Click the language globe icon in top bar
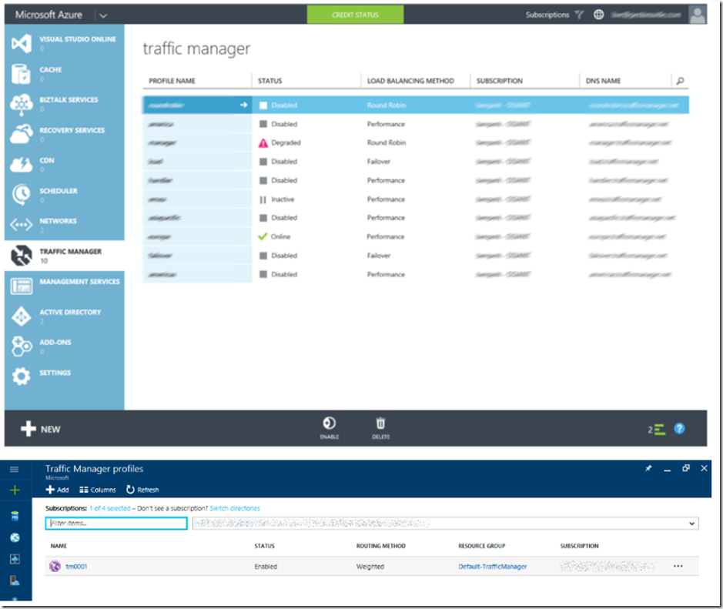 click(x=598, y=15)
